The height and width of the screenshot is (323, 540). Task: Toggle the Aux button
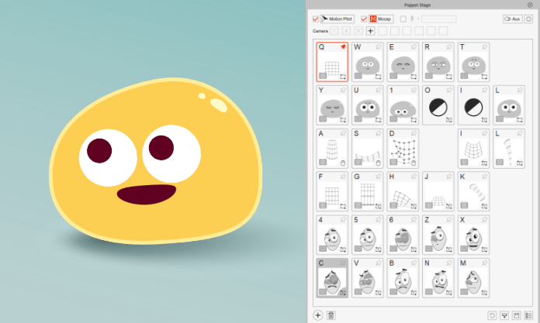pyautogui.click(x=511, y=19)
